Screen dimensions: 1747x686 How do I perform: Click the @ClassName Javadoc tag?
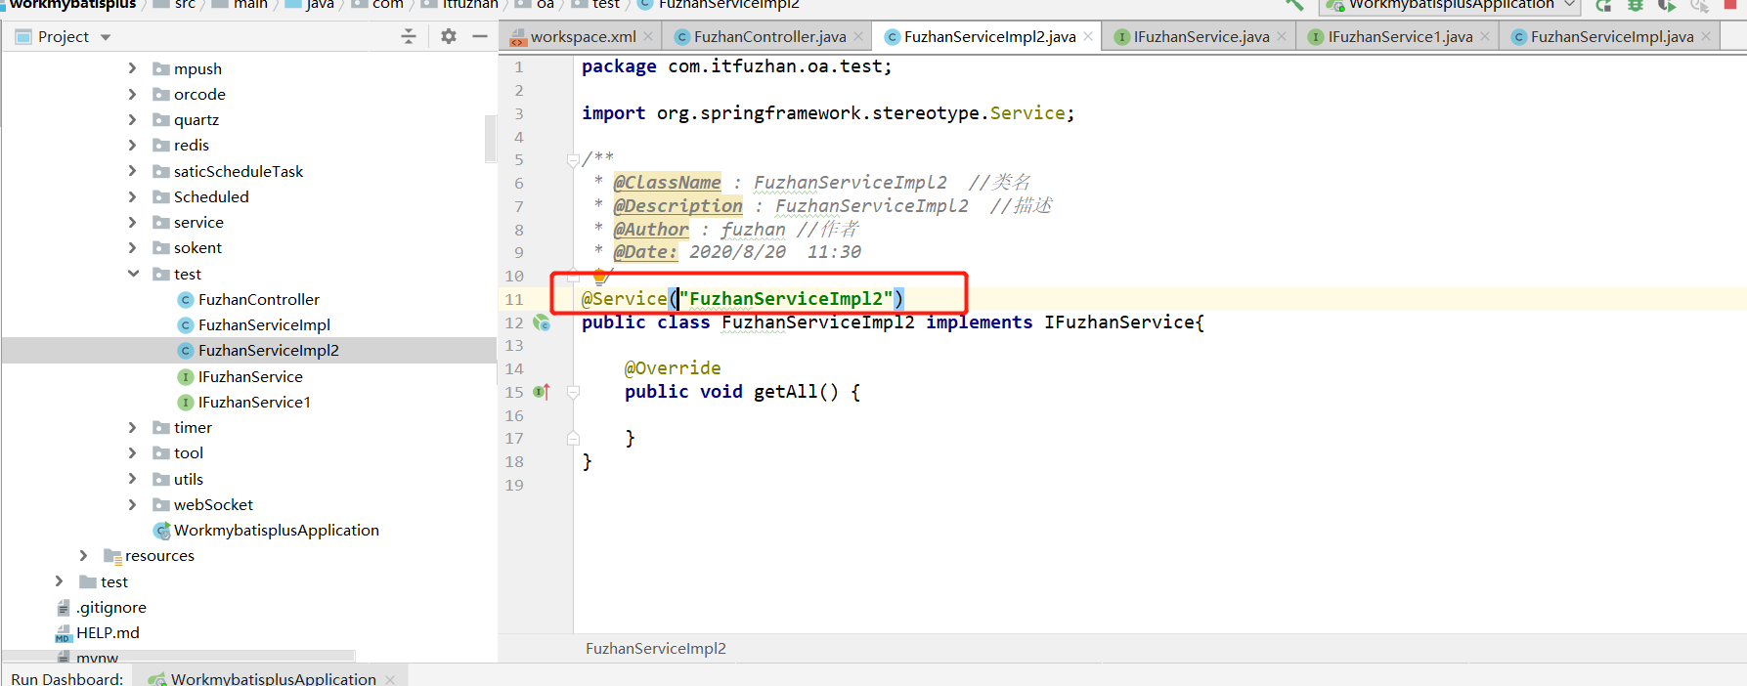[x=667, y=182]
